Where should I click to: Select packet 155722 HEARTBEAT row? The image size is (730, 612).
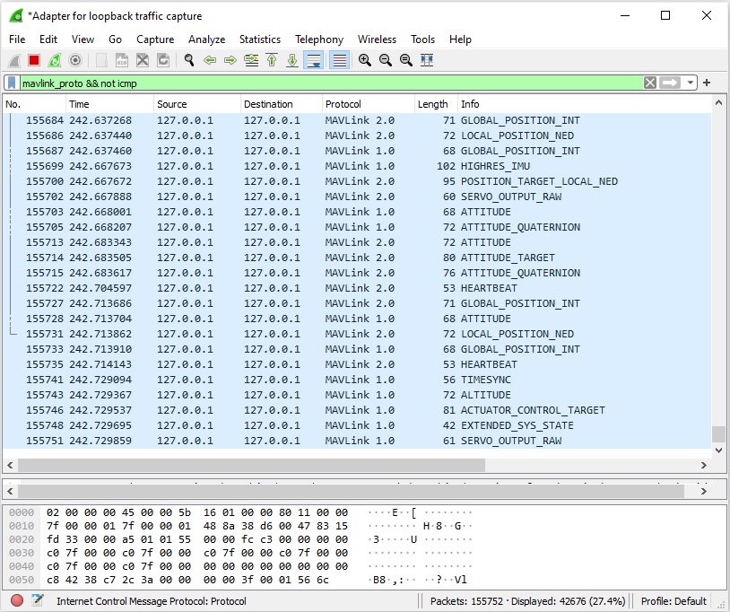tap(357, 288)
